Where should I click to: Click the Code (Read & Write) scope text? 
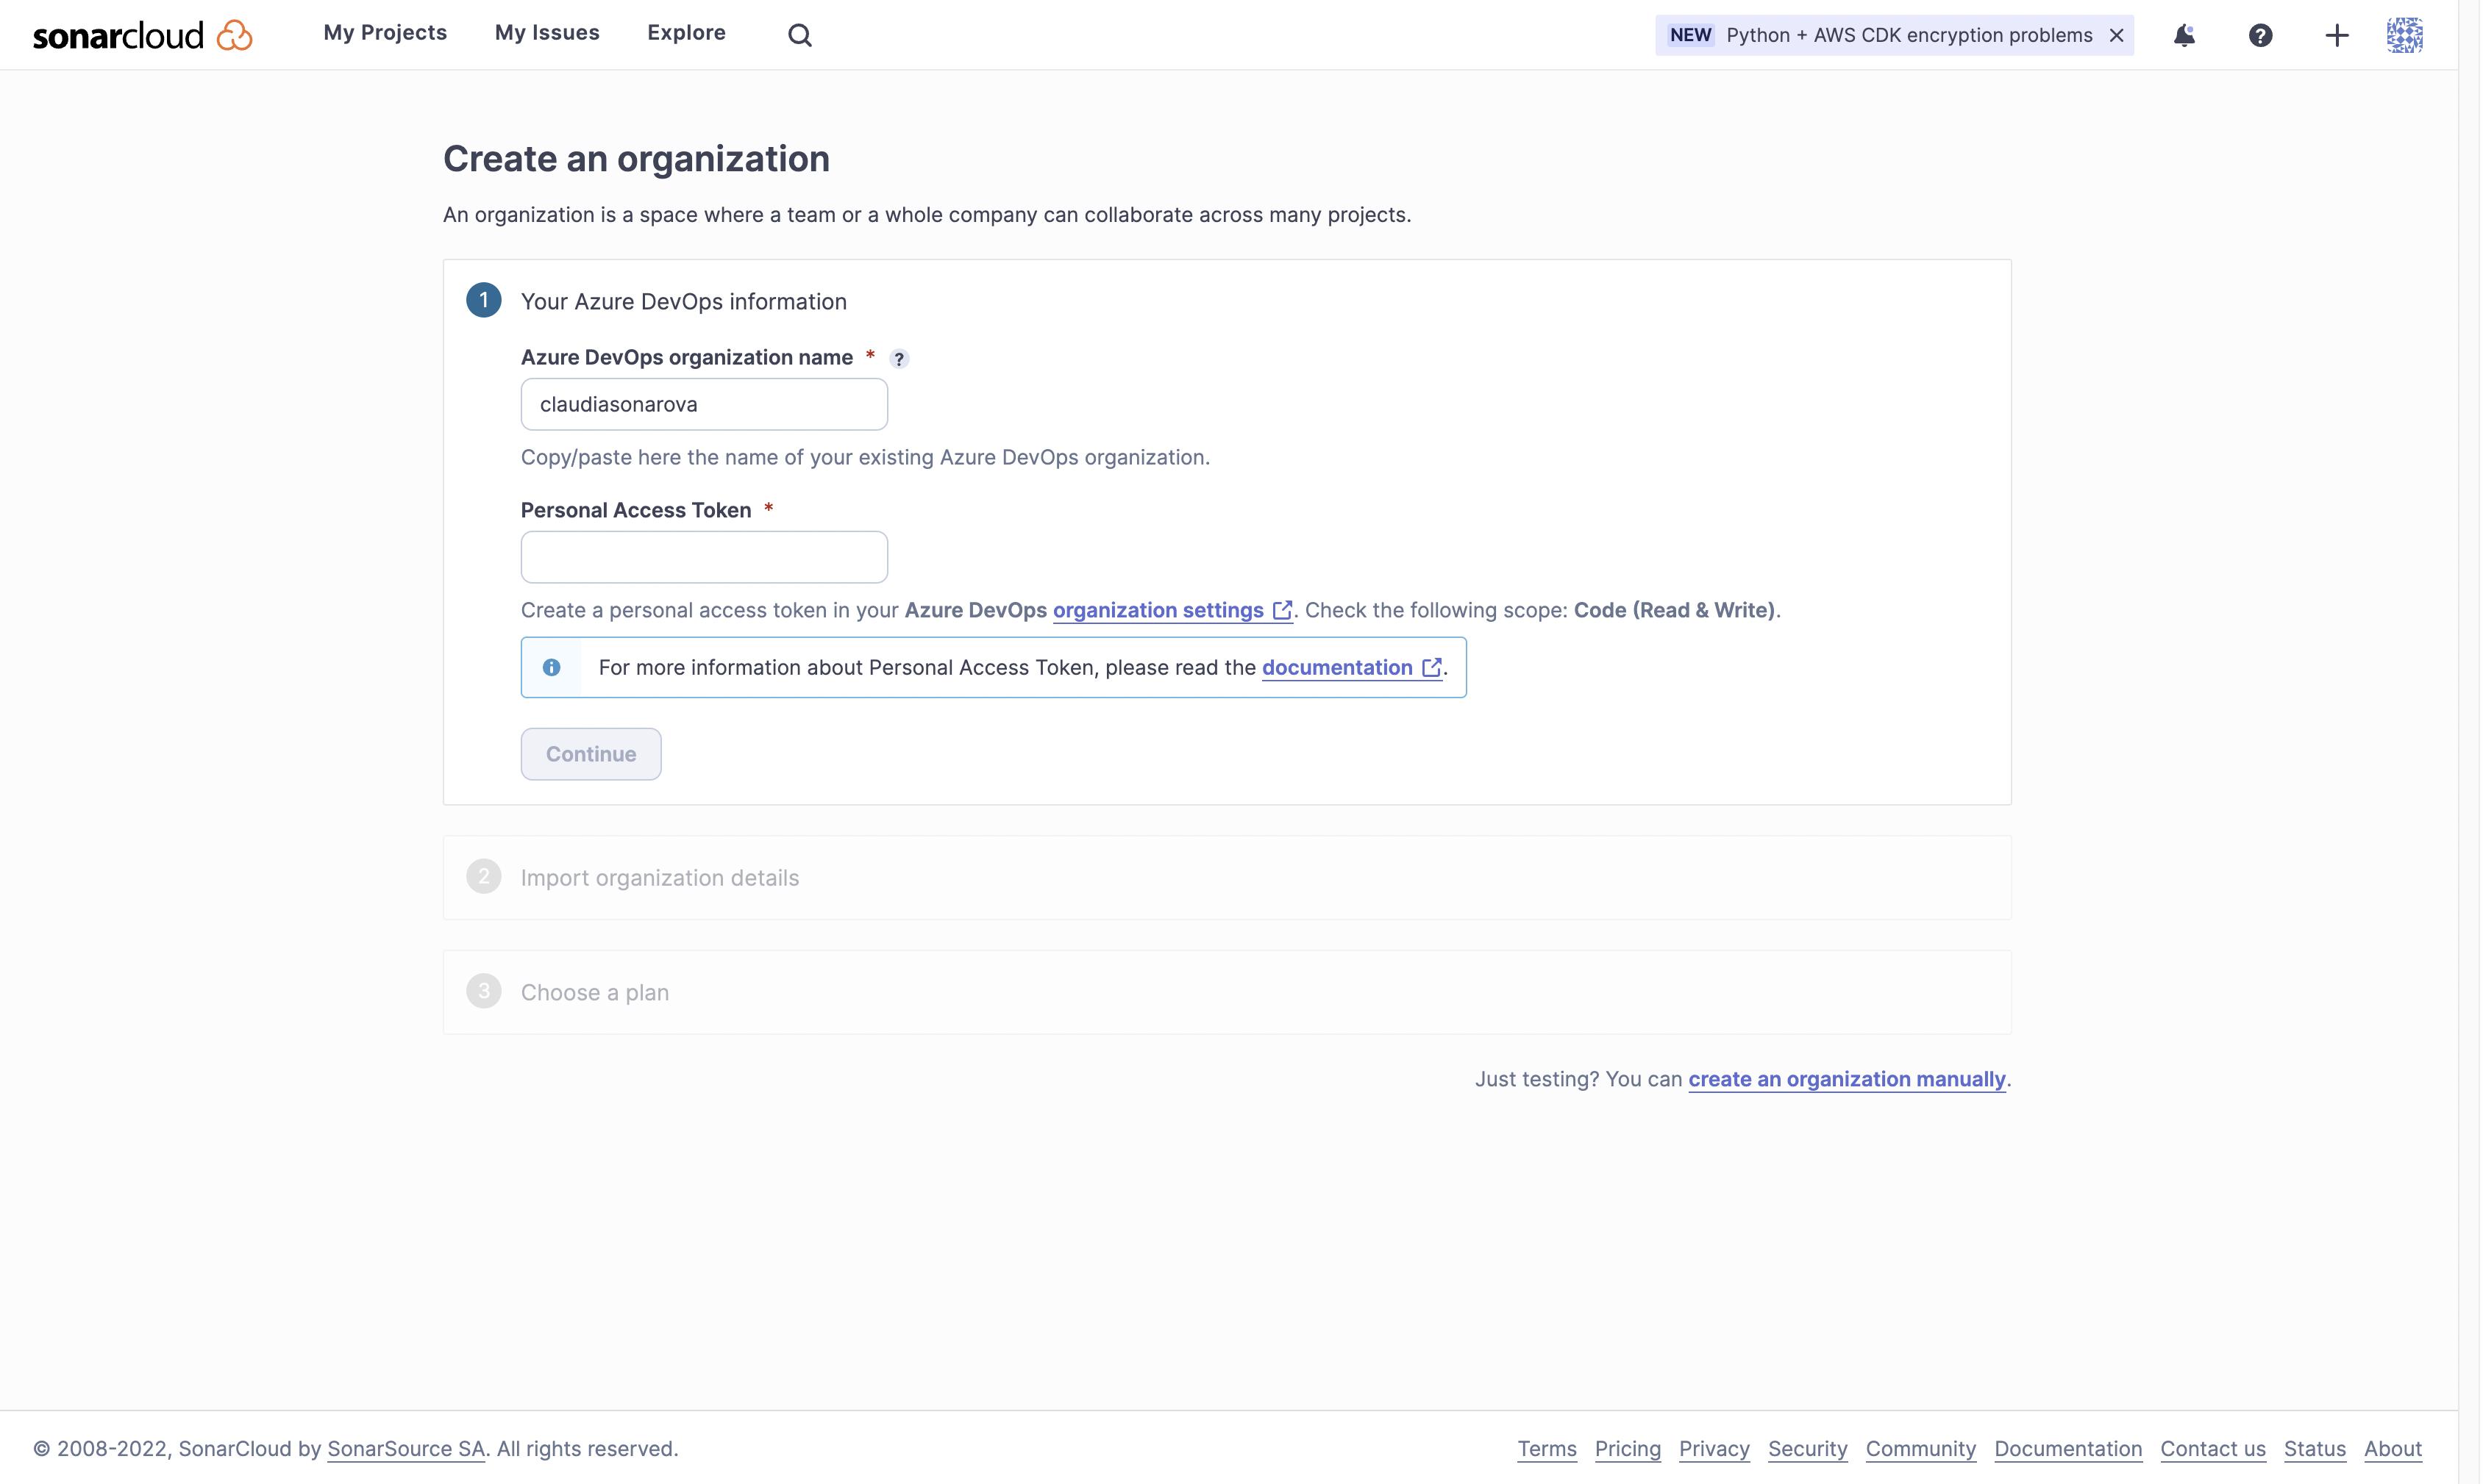[1674, 610]
